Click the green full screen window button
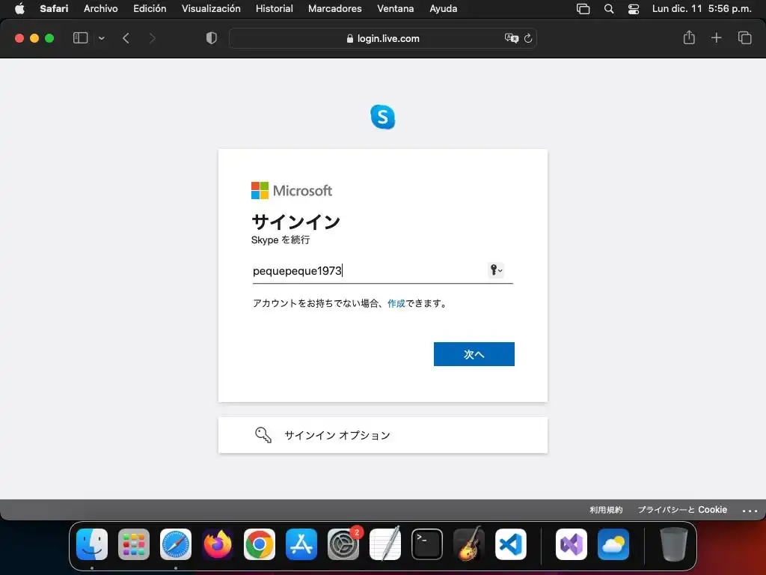766x575 pixels. pos(49,38)
